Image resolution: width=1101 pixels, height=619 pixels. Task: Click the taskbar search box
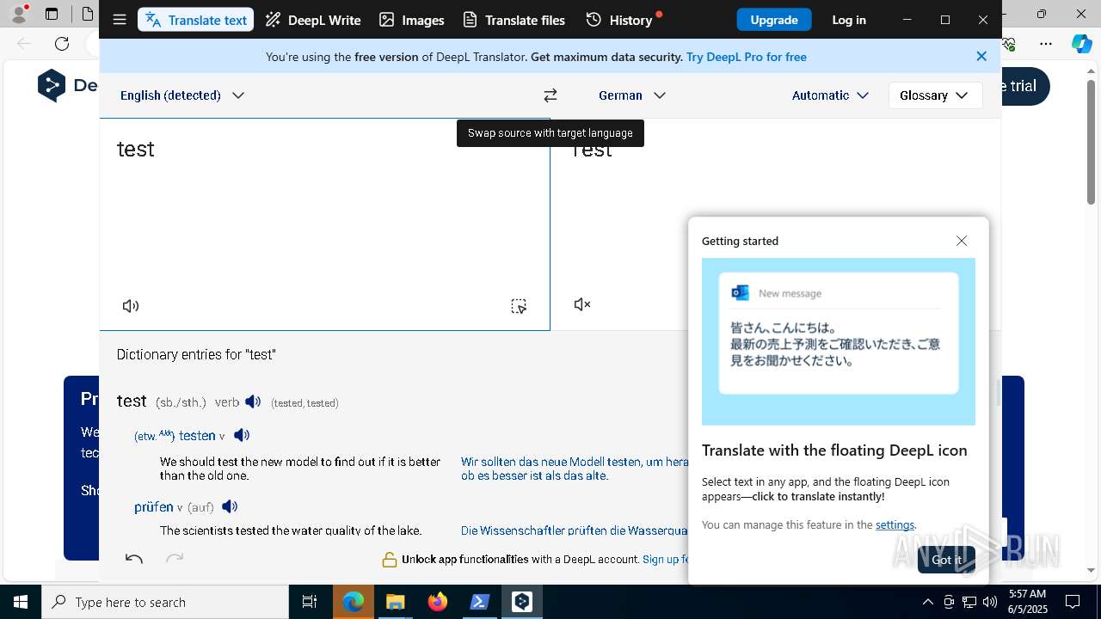point(165,602)
